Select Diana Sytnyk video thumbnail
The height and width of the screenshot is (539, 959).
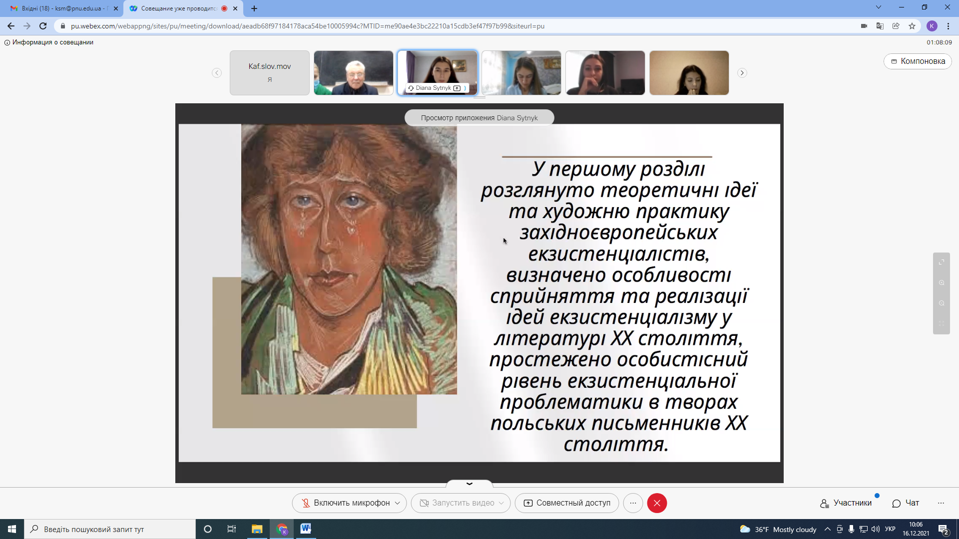pyautogui.click(x=438, y=73)
